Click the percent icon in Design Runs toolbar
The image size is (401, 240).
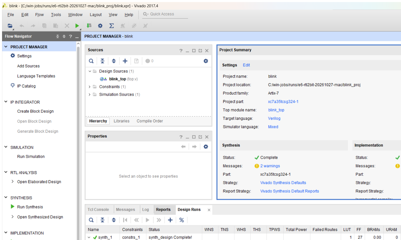point(182,220)
